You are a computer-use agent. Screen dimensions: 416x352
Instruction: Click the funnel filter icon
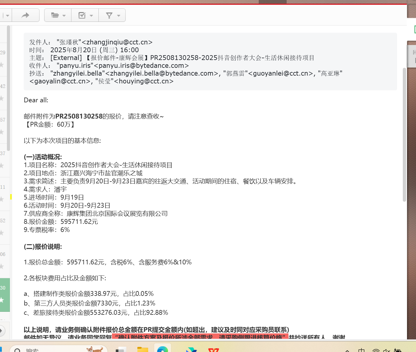pyautogui.click(x=109, y=15)
